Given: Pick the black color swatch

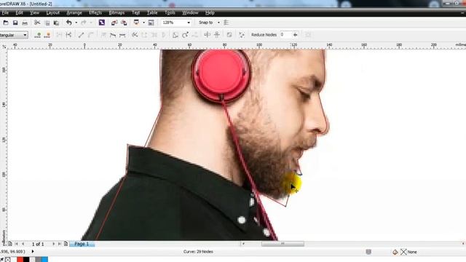Looking at the screenshot, I should coord(26,260).
